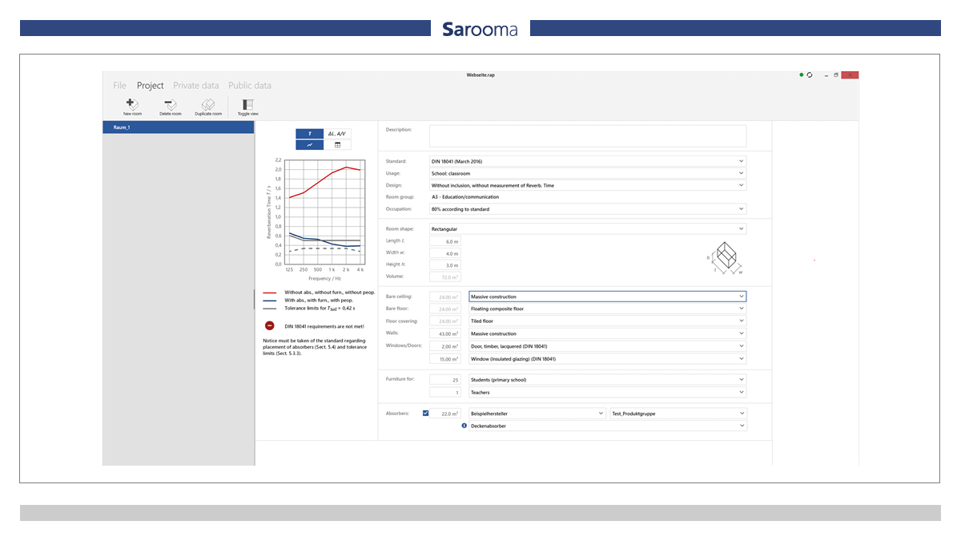Click the Volume 72.0 m³ field
Image resolution: width=961 pixels, height=541 pixels.
(445, 277)
